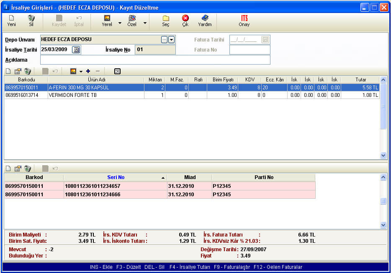Click the ITS Onay approval icon
This screenshot has width=391, height=273.
(x=244, y=18)
